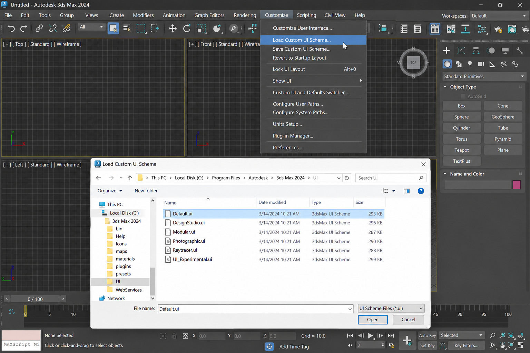Activate the Select and Rotate tool
Viewport: 530px width, 353px height.
click(x=187, y=29)
